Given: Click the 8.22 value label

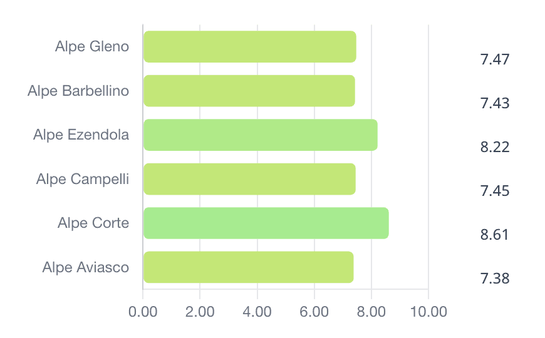Looking at the screenshot, I should click(495, 148).
